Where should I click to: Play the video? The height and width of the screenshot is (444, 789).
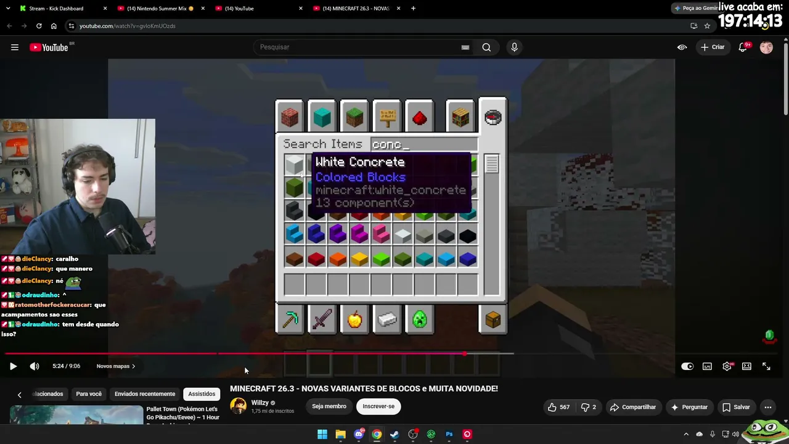[x=13, y=366]
